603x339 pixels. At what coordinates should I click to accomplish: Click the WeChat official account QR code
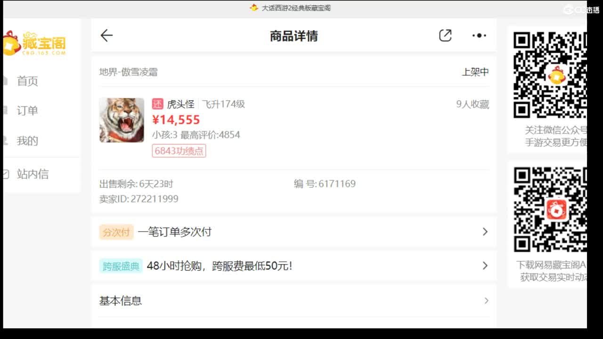tap(550, 75)
